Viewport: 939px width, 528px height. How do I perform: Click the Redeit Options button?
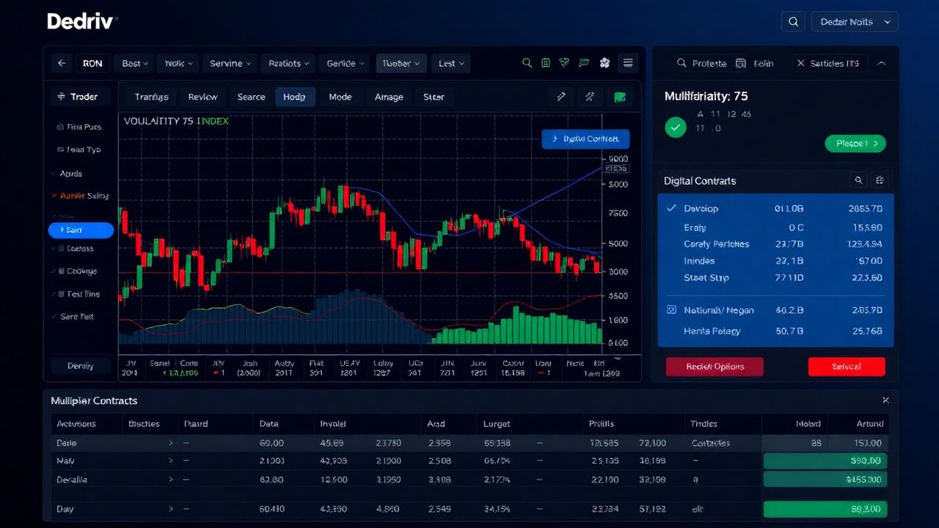coord(715,367)
